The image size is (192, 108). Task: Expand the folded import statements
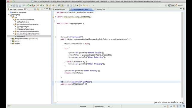pyautogui.click(x=55, y=17)
